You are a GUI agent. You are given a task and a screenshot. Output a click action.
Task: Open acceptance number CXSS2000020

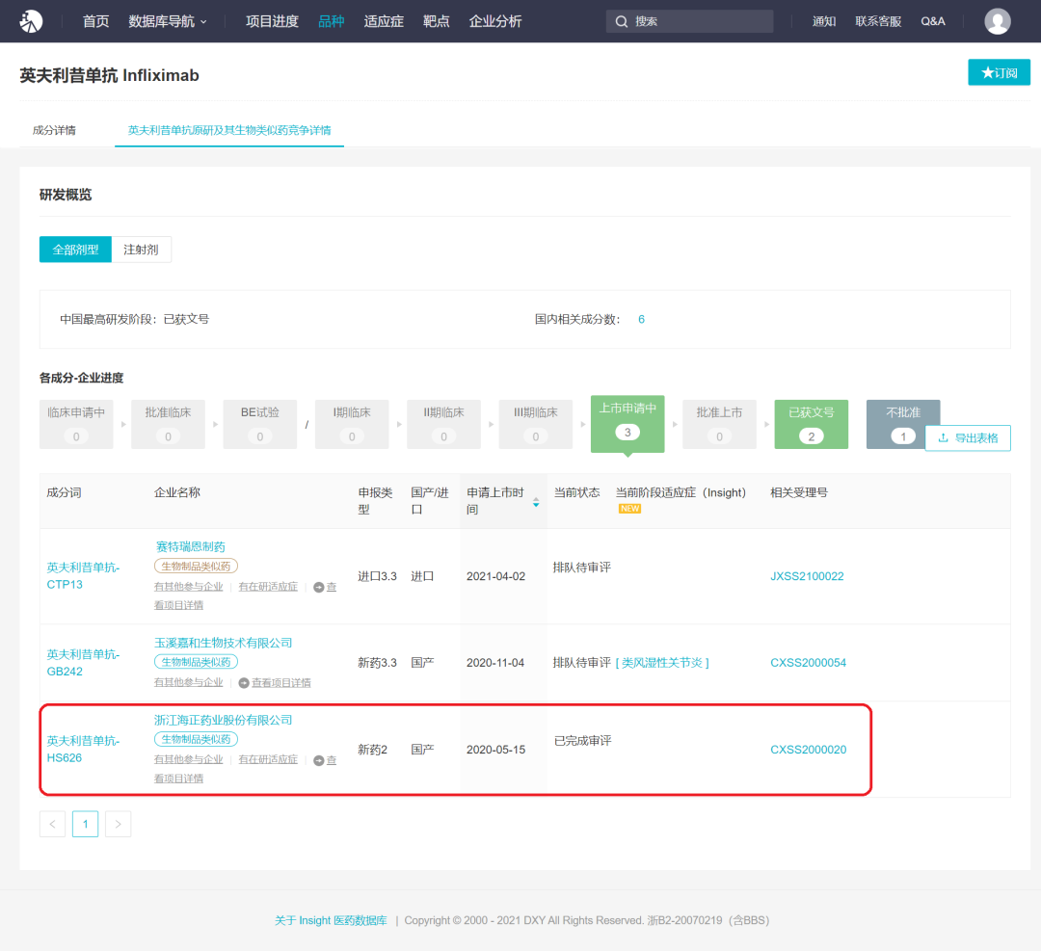(x=808, y=750)
